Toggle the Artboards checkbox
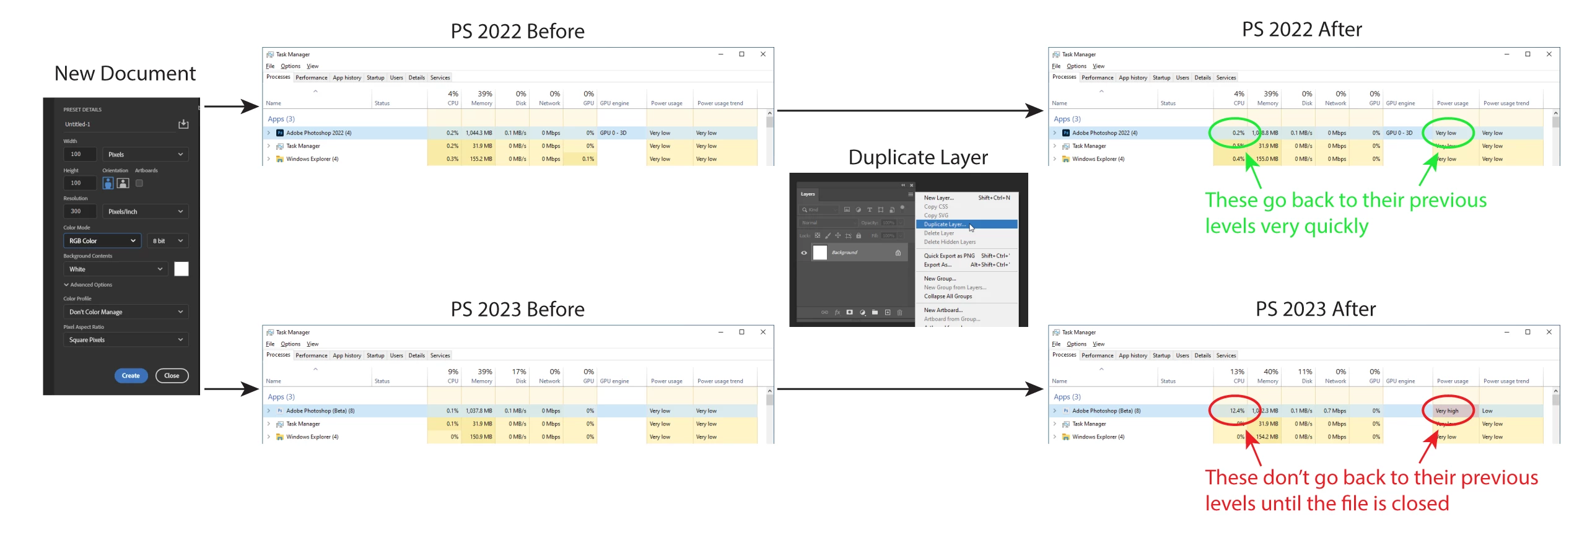The width and height of the screenshot is (1595, 535). click(x=139, y=183)
